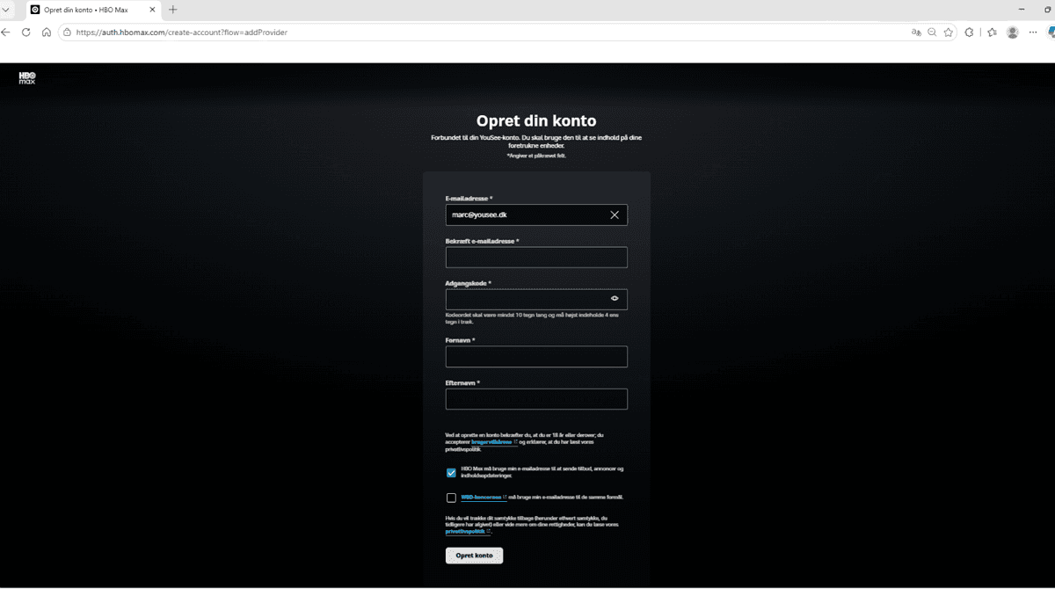Viewport: 1055px width, 596px height.
Task: Click the Opret din konto heading
Action: pyautogui.click(x=536, y=121)
